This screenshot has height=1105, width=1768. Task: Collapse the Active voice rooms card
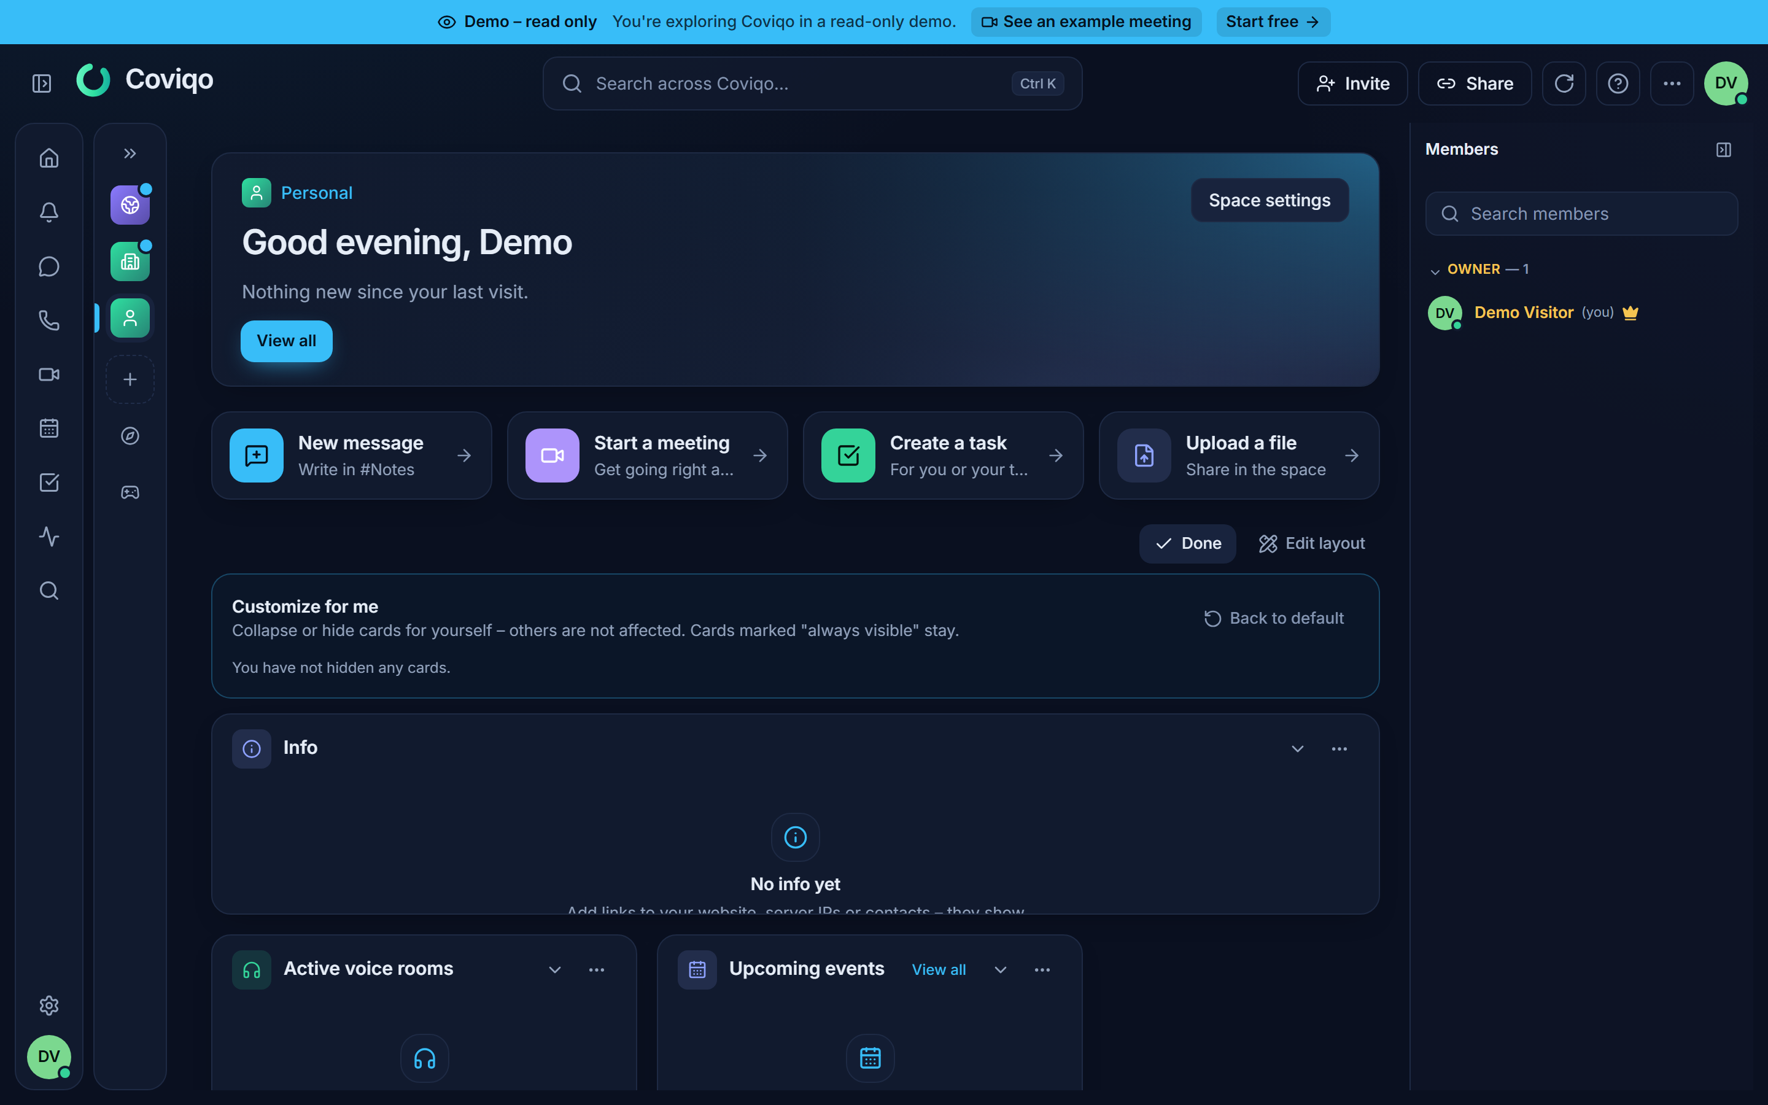555,970
